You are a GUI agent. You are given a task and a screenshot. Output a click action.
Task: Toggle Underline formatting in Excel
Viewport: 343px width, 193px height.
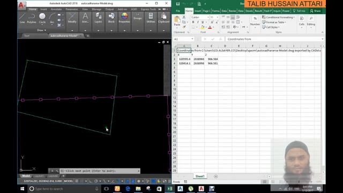tap(203, 22)
